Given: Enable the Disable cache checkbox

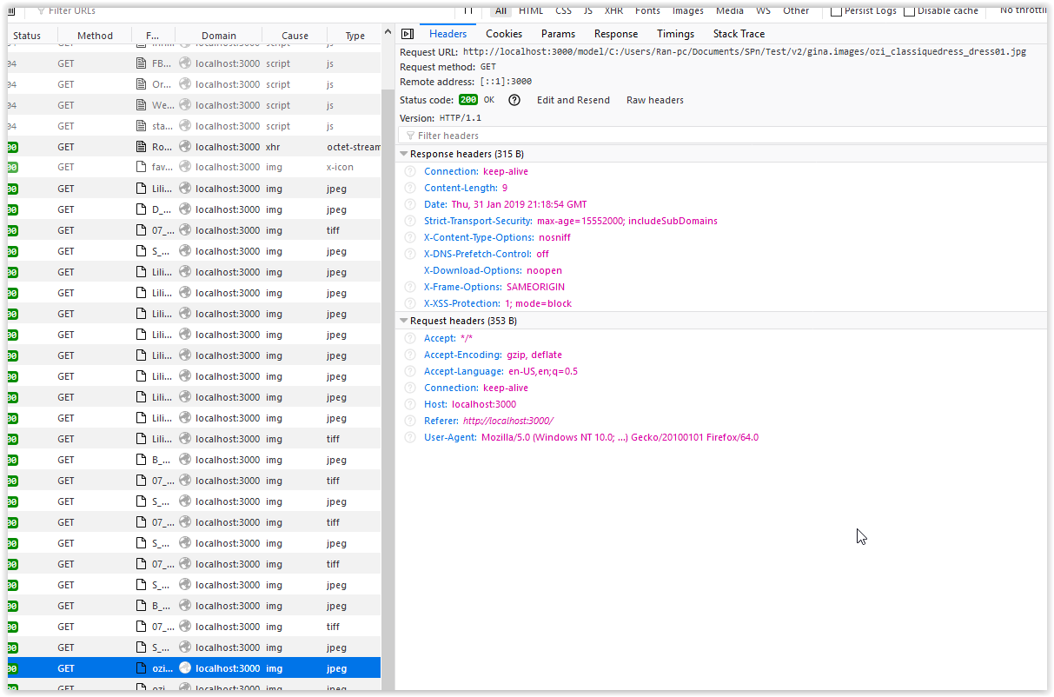Looking at the screenshot, I should [x=910, y=10].
